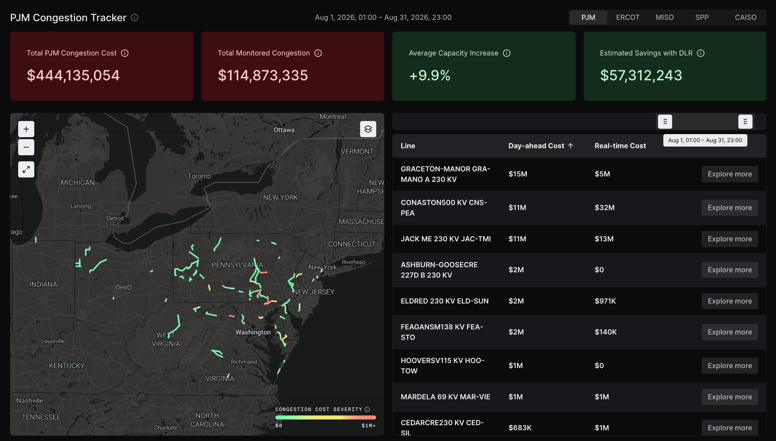Click the $114,873,335 monitored congestion value
This screenshot has width=776, height=441.
click(263, 75)
